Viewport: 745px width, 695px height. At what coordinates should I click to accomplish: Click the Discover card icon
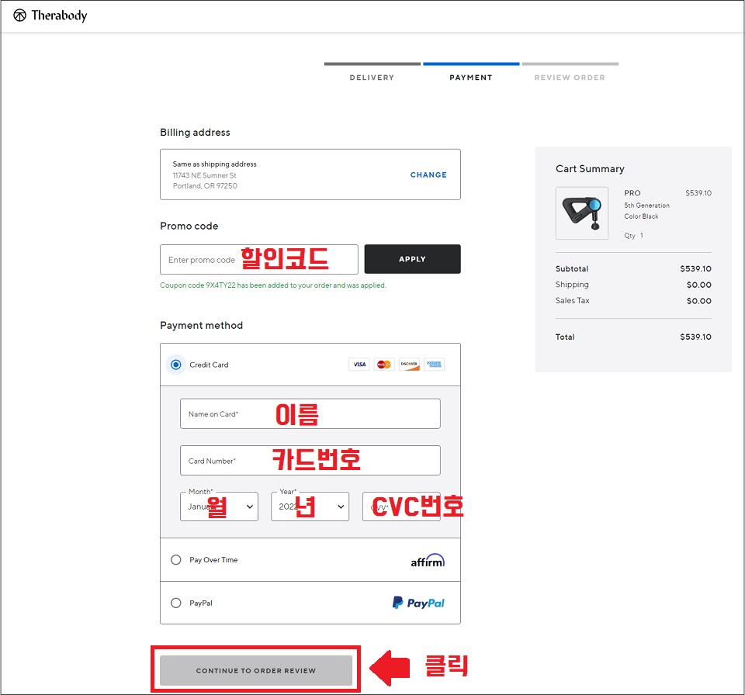pyautogui.click(x=409, y=365)
